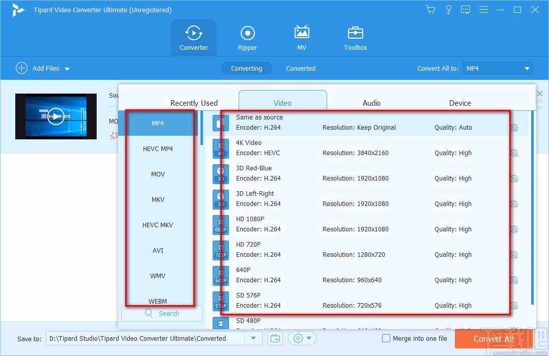This screenshot has width=549, height=356.
Task: Open the MV maker icon
Action: [x=302, y=39]
